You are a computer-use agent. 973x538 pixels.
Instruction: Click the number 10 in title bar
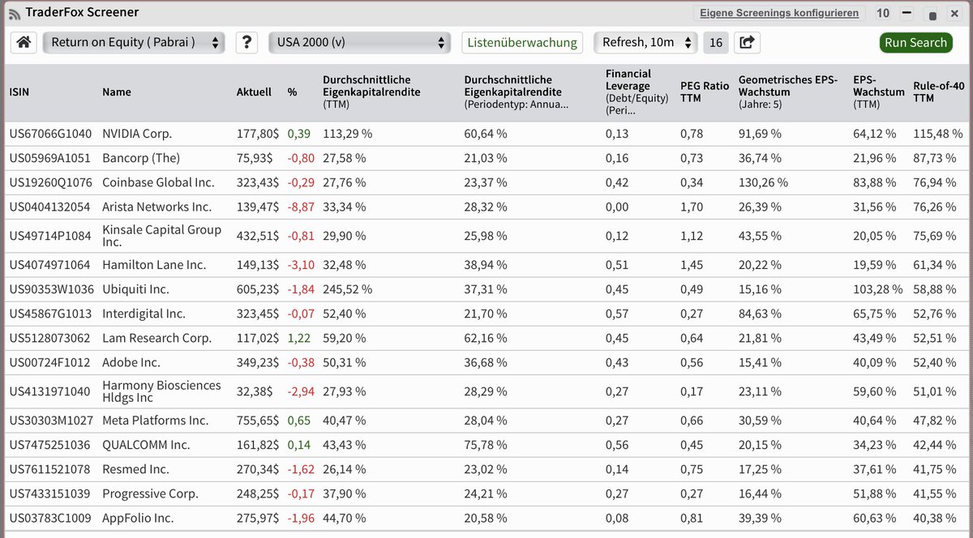(883, 13)
